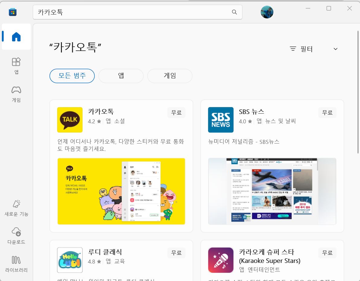Go to Home in the sidebar

coord(16,37)
